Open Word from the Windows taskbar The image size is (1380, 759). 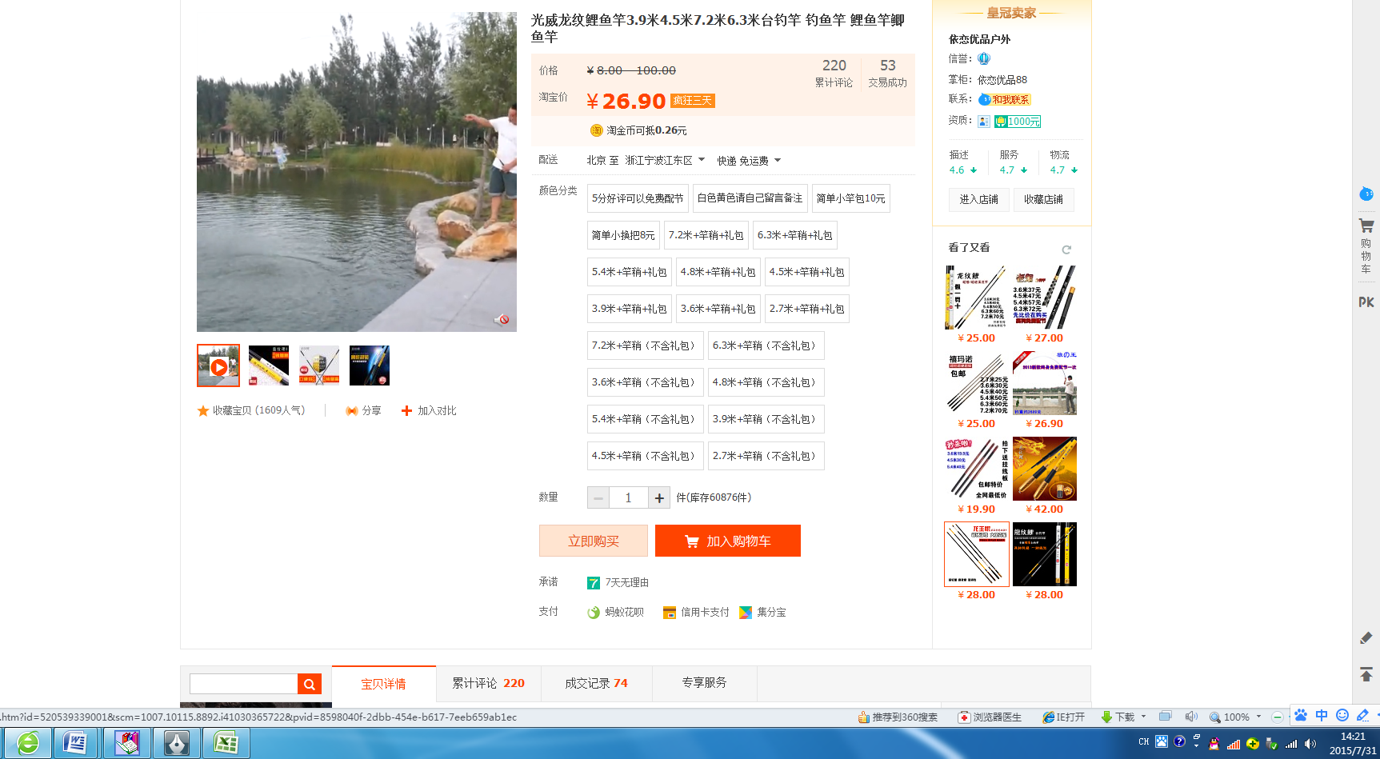pos(75,743)
